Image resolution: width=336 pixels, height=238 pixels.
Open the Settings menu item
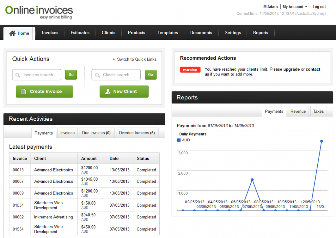click(x=233, y=33)
